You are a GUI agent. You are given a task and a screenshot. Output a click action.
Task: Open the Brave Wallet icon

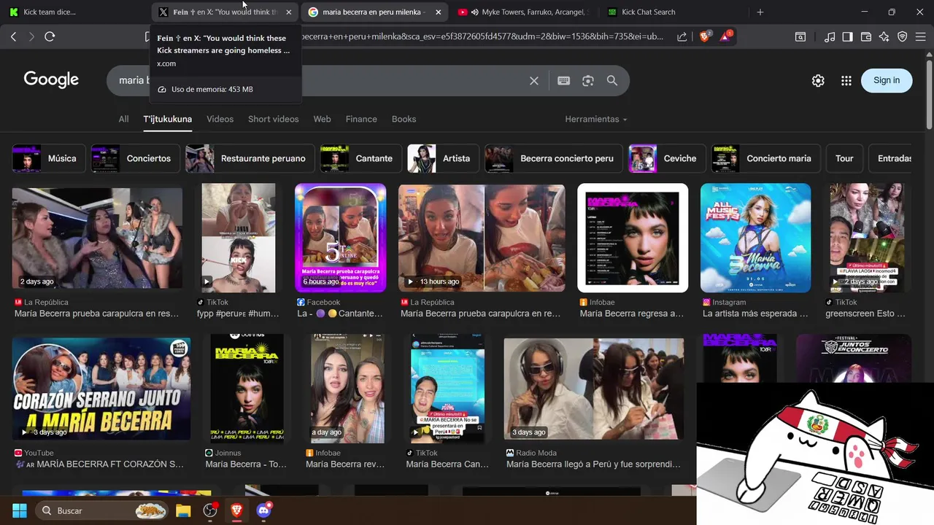pos(866,36)
